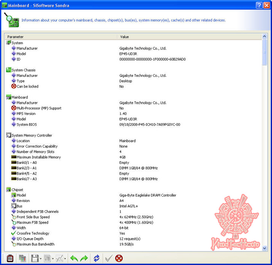Click magnifier icon beside Maximum Bus Bandwidth
272x265 pixels.
[14, 244]
